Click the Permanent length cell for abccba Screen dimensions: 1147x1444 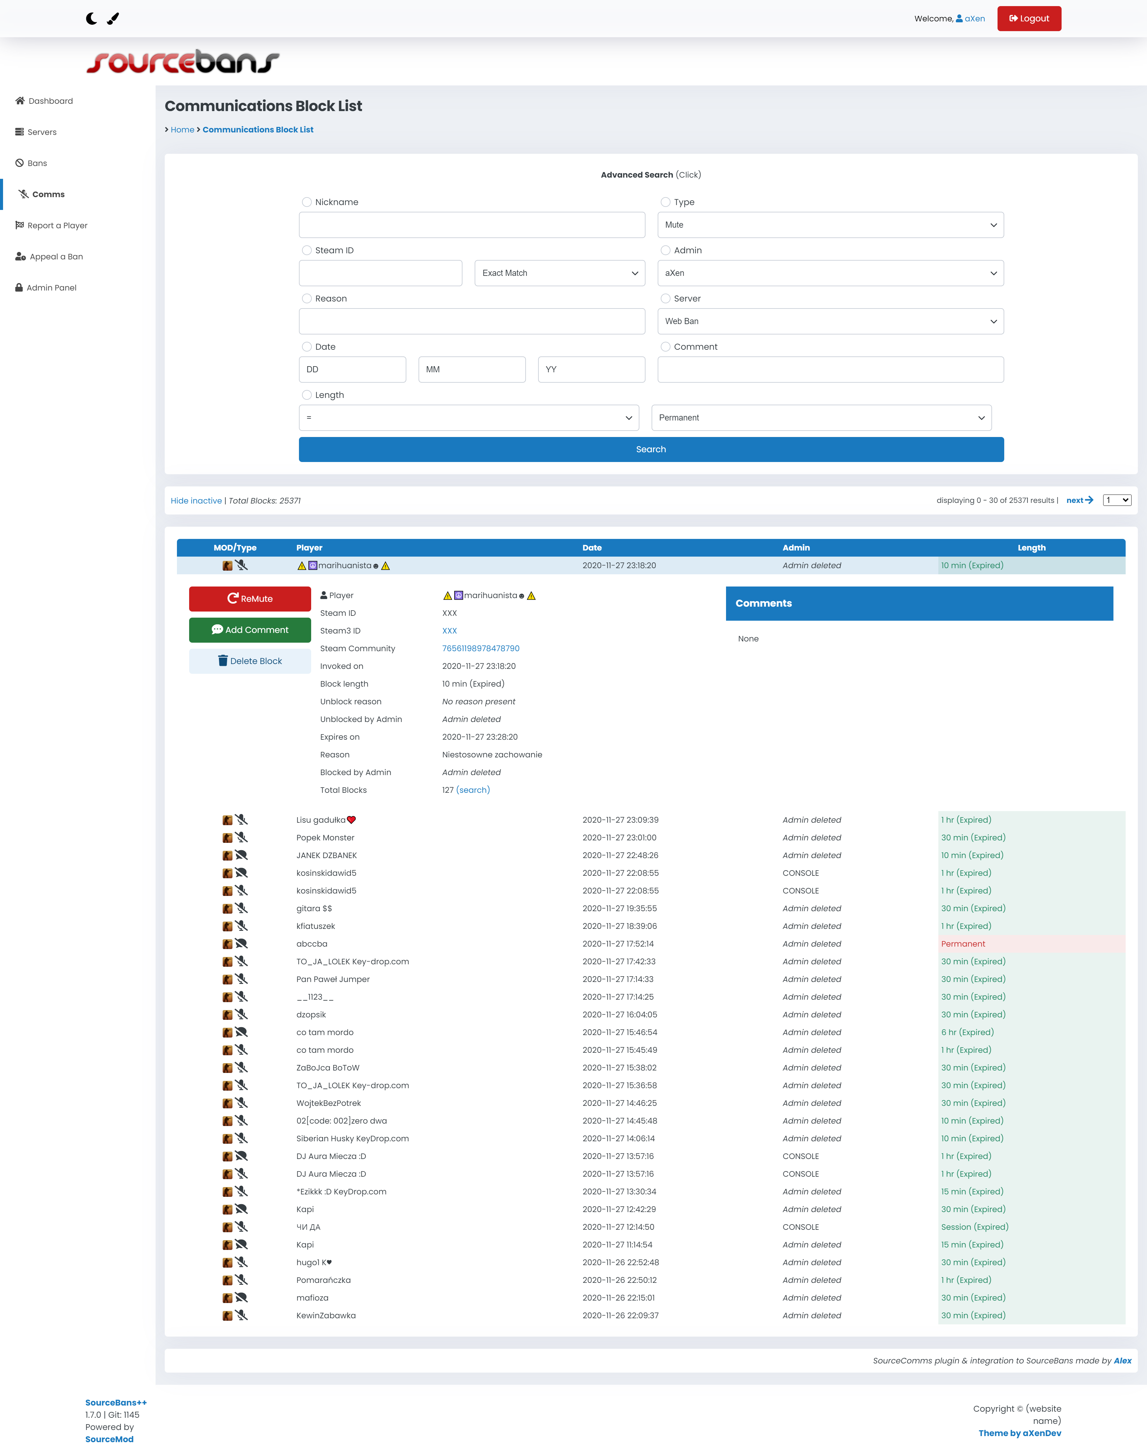(x=963, y=944)
